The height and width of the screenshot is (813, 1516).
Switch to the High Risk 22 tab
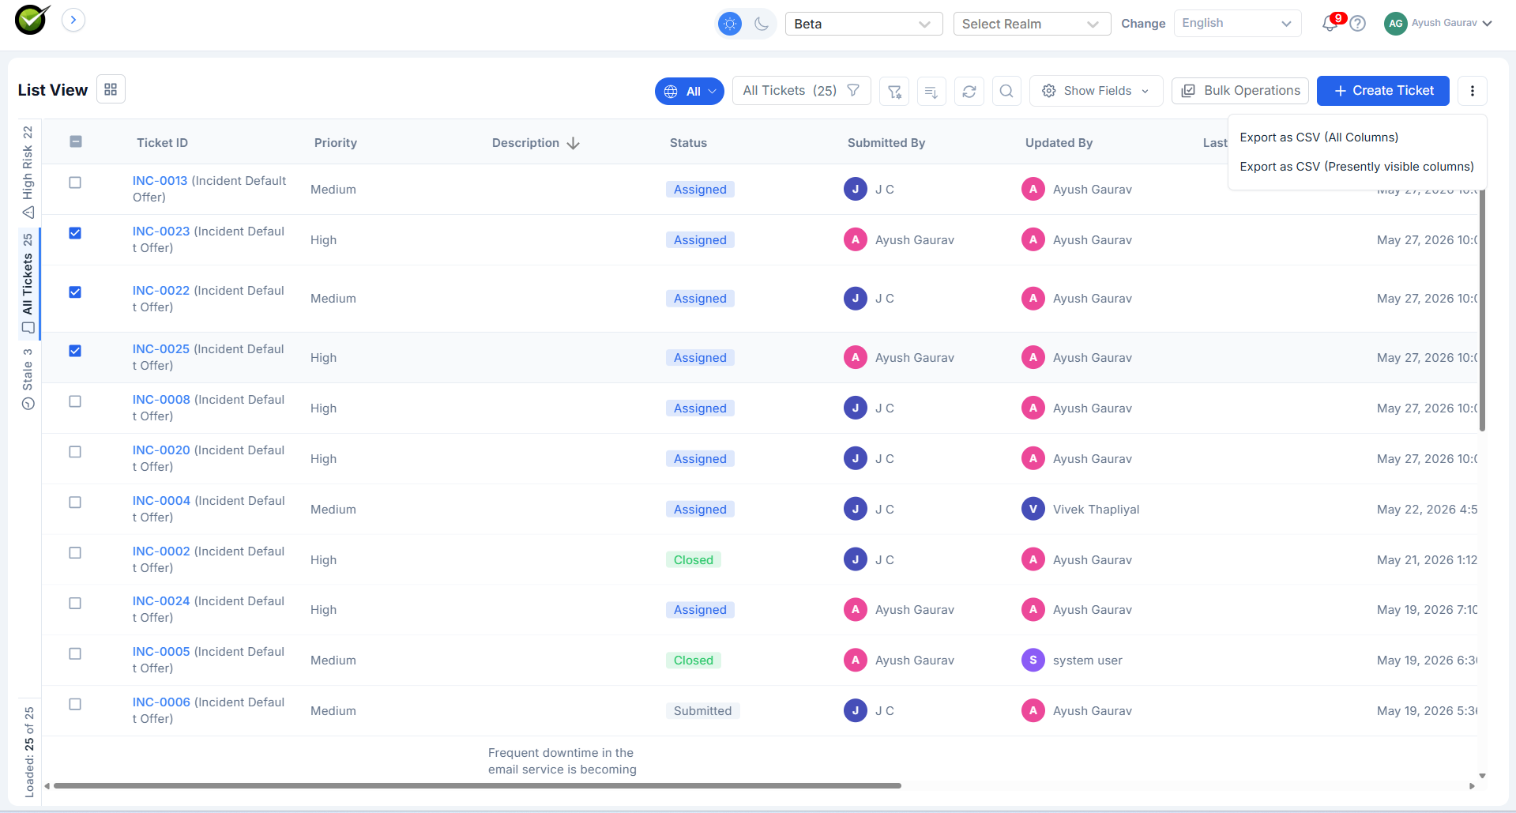28,172
